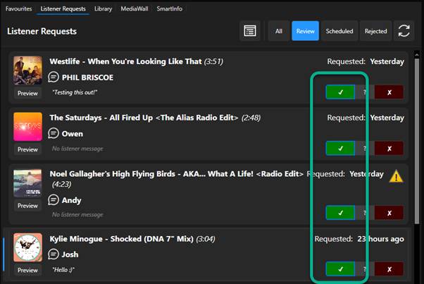
Task: Preview The Saturdays track
Action: [x=27, y=149]
